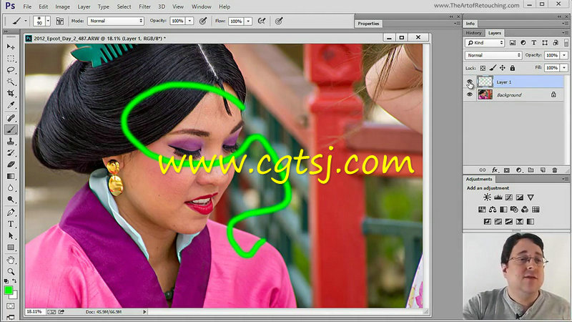Open the layer style fx menu
This screenshot has width=572, height=322.
click(x=495, y=170)
